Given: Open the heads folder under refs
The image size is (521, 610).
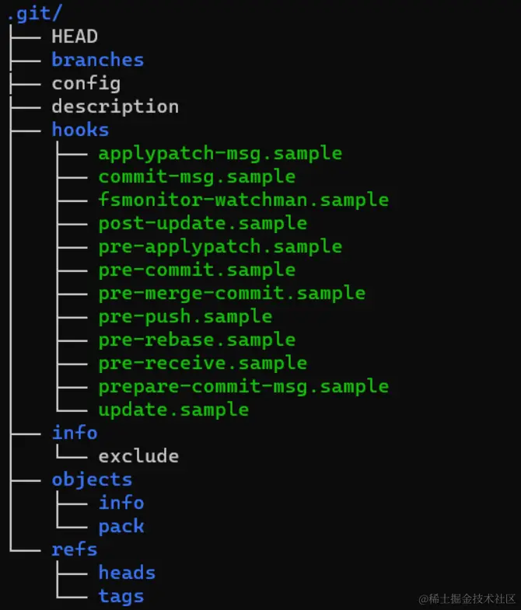Looking at the screenshot, I should pyautogui.click(x=127, y=573).
